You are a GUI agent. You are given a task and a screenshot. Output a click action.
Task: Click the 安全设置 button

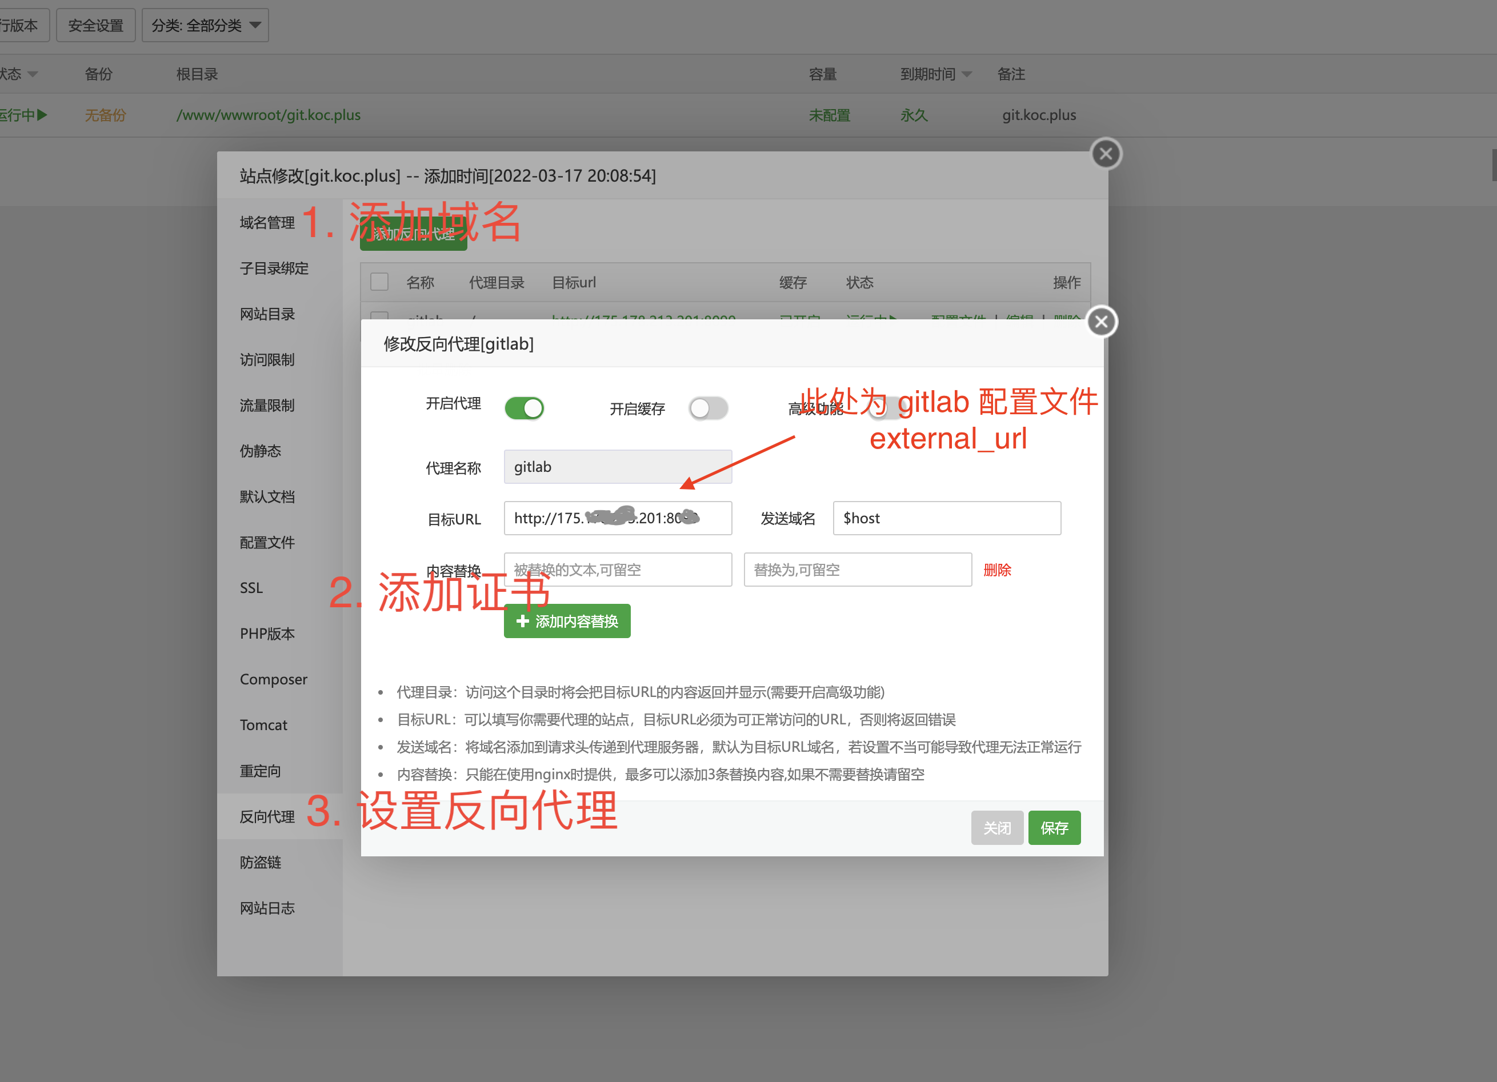click(x=96, y=26)
